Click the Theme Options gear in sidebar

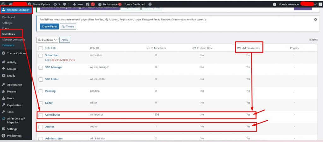click(x=3, y=53)
